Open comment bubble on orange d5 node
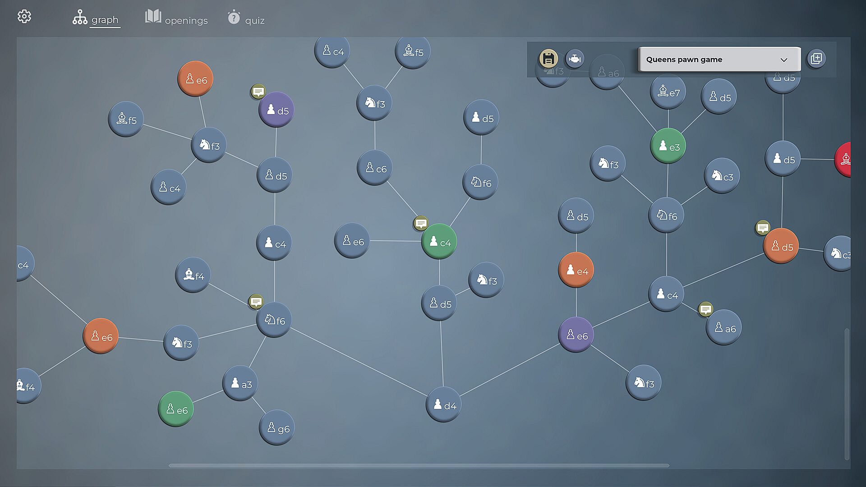Viewport: 866px width, 487px height. click(x=763, y=228)
